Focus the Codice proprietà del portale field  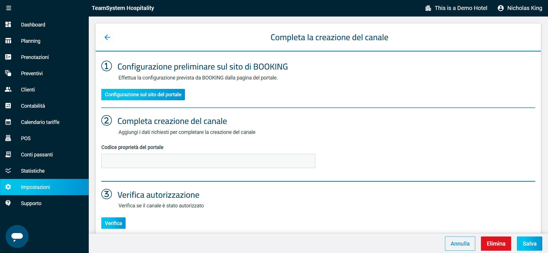point(208,161)
